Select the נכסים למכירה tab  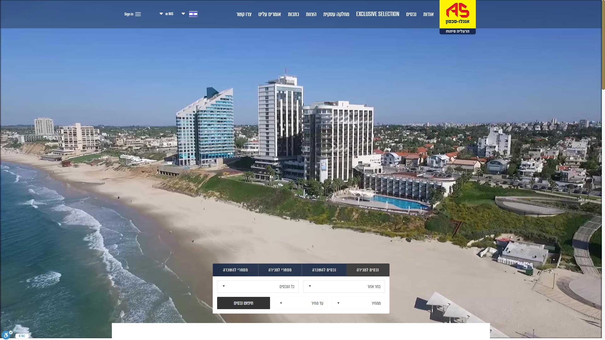click(x=368, y=270)
